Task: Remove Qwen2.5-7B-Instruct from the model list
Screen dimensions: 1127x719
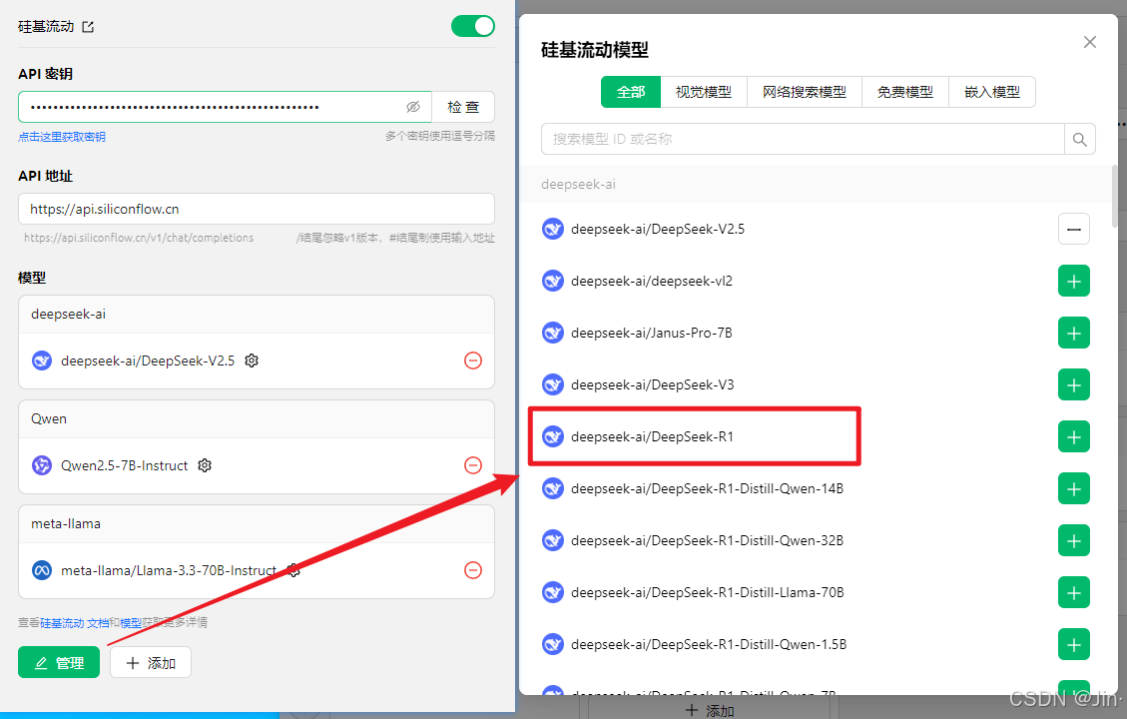Action: [x=473, y=466]
